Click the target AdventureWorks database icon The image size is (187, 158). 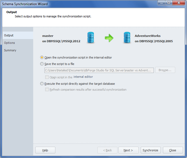coord(127,37)
